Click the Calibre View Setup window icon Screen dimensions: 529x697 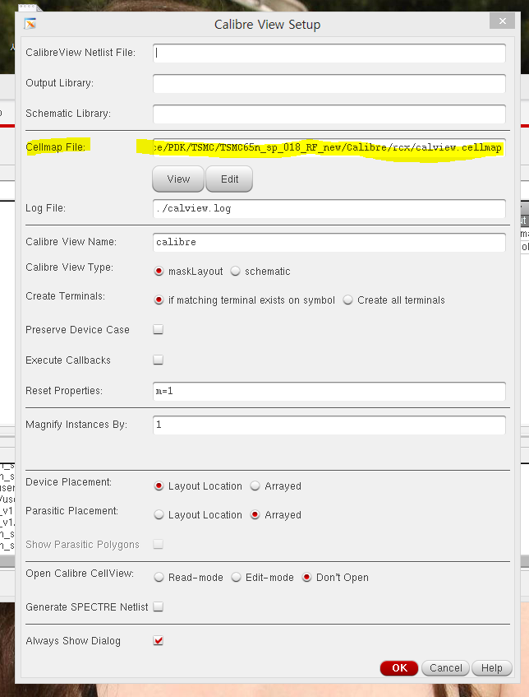(x=30, y=24)
